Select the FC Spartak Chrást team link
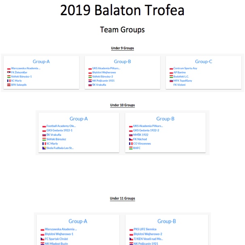The width and height of the screenshot is (245, 245). pyautogui.click(x=56, y=239)
